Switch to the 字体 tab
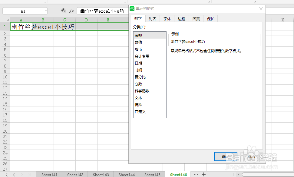294x177 pixels. click(x=167, y=18)
